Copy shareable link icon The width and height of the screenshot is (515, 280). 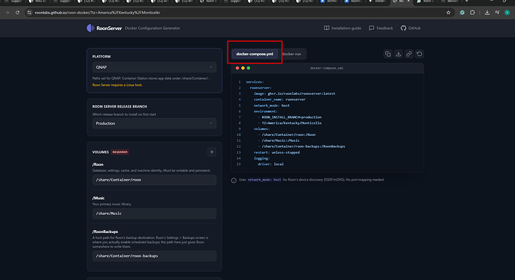[409, 54]
